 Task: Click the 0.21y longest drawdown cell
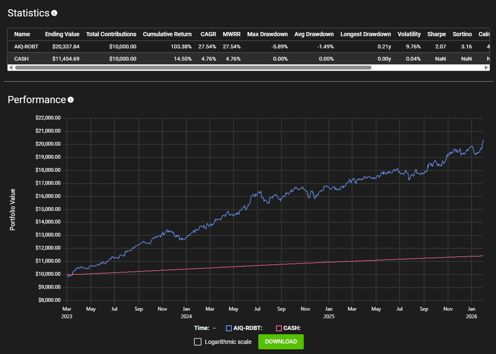click(x=385, y=47)
